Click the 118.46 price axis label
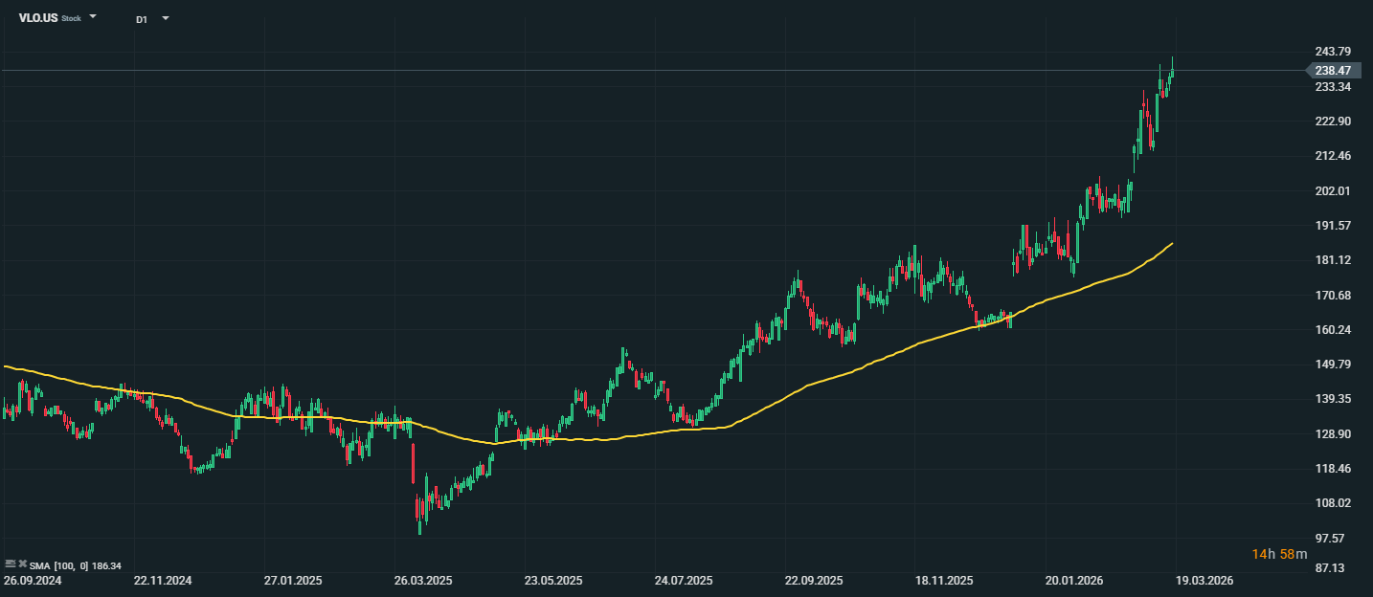 point(1333,469)
